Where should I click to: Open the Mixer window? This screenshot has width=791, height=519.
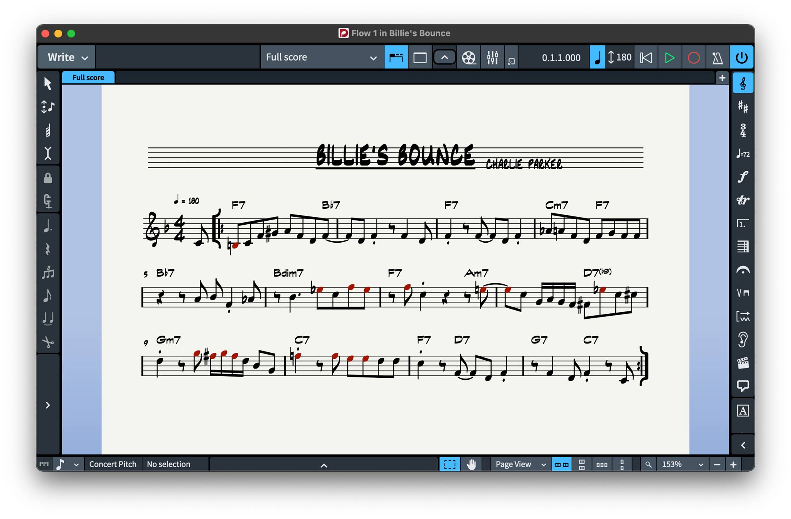click(x=492, y=57)
